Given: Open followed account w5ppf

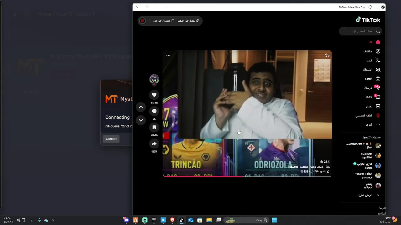Looking at the screenshot, I should [x=372, y=186].
